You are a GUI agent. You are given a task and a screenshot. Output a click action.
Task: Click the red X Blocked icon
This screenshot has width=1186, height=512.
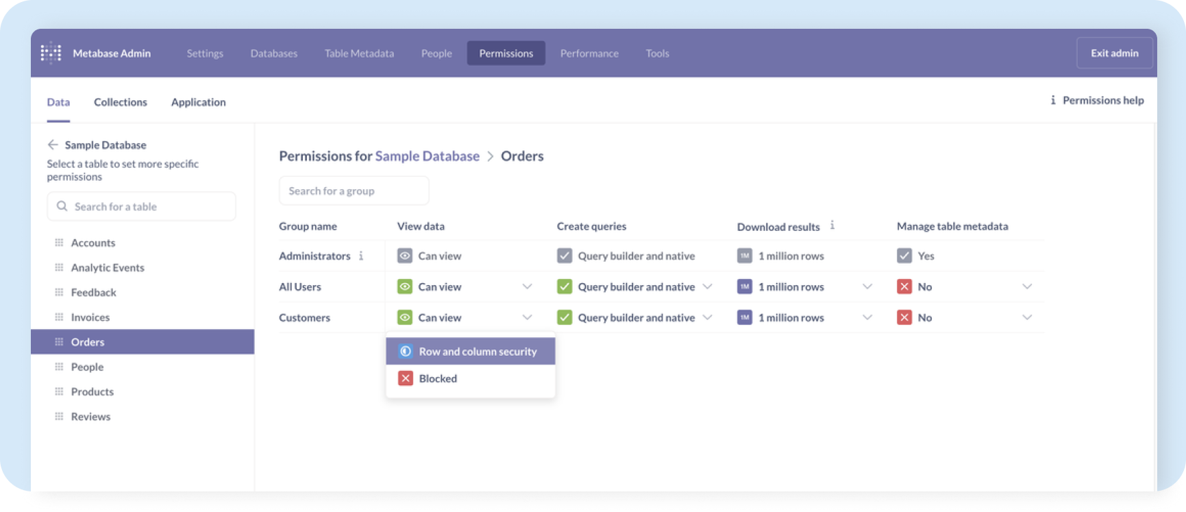[406, 378]
